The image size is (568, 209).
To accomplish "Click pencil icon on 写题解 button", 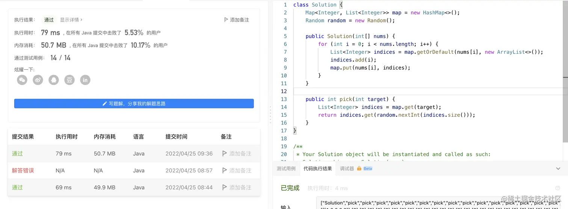I will click(105, 104).
